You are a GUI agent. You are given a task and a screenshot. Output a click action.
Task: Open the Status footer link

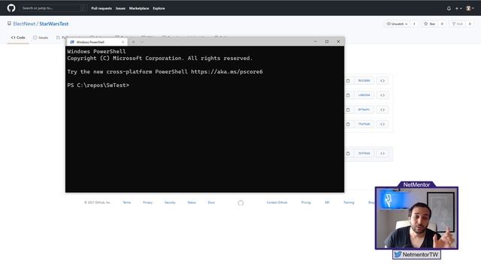(192, 202)
